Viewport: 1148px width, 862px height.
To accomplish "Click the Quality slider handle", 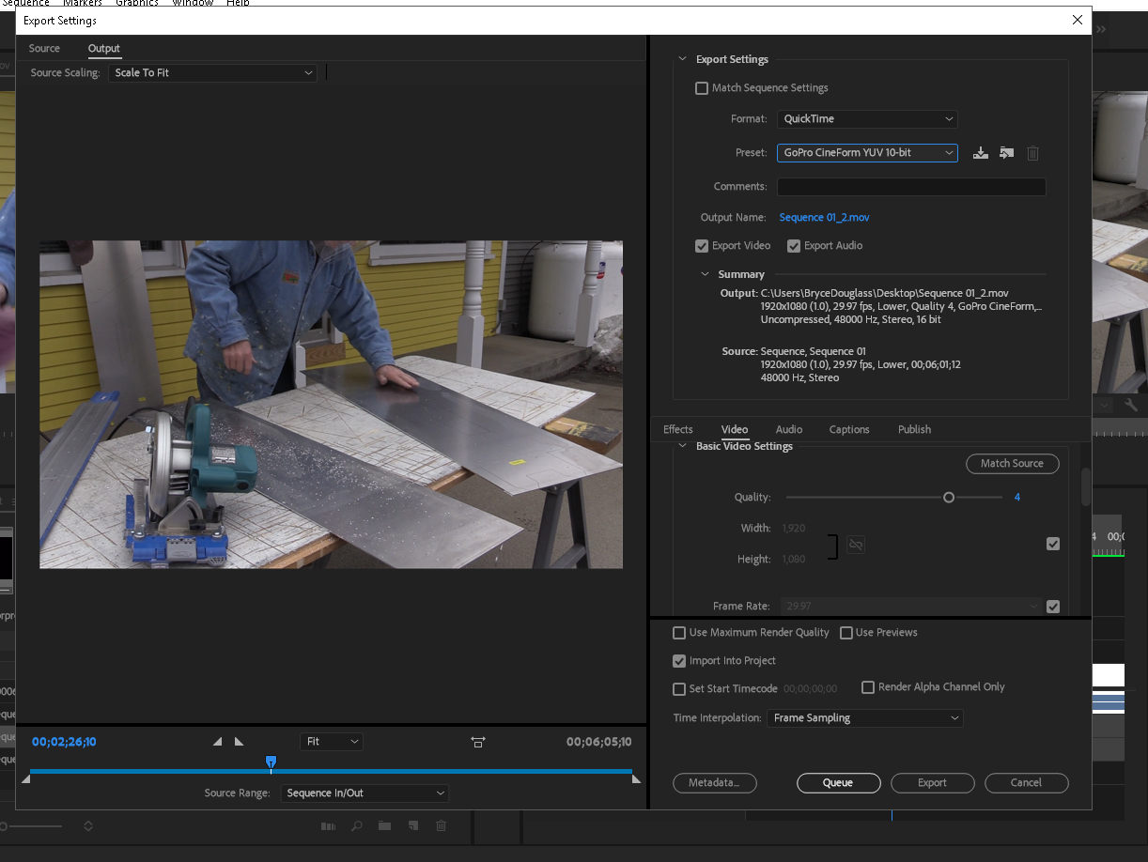I will point(949,498).
